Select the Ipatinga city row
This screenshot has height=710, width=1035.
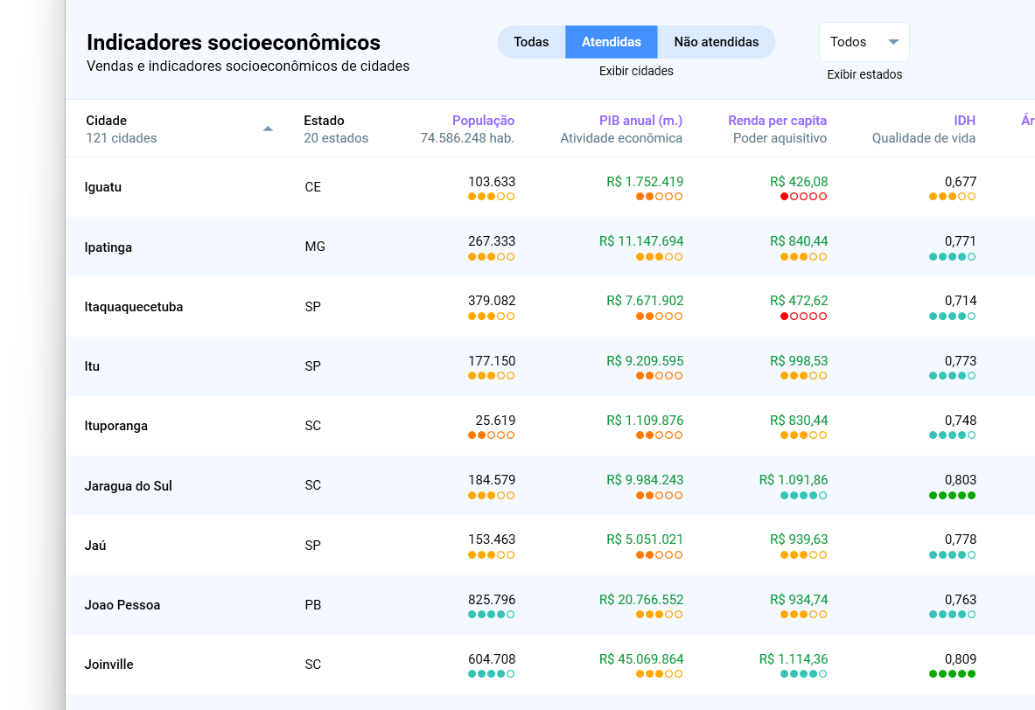pyautogui.click(x=550, y=247)
